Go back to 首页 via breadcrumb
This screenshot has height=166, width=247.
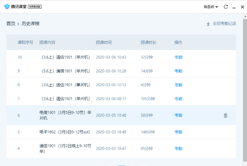[11, 23]
